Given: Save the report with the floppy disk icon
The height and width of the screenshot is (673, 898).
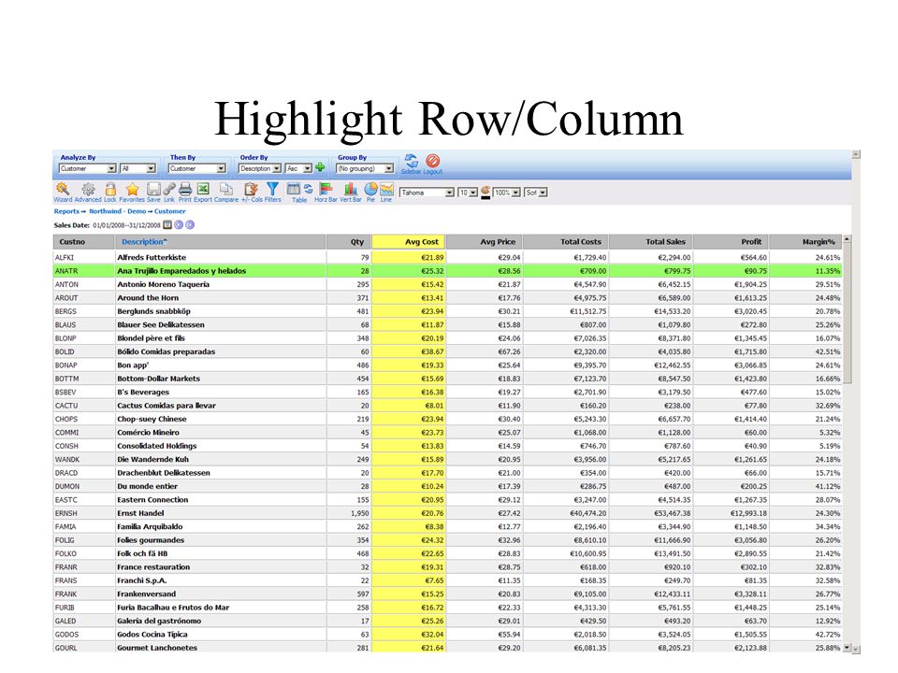Looking at the screenshot, I should point(153,190).
